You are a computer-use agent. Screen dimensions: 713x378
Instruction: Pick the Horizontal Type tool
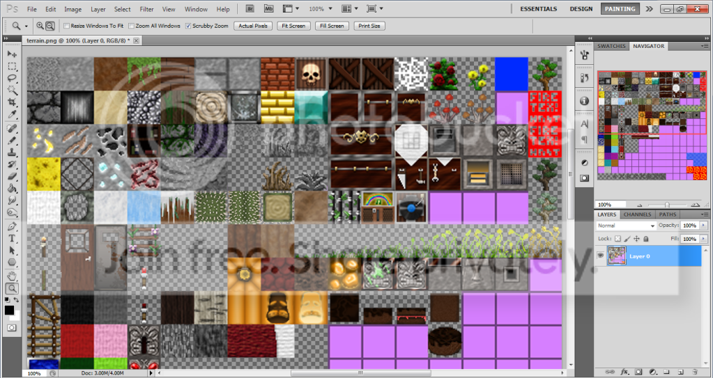click(x=12, y=238)
